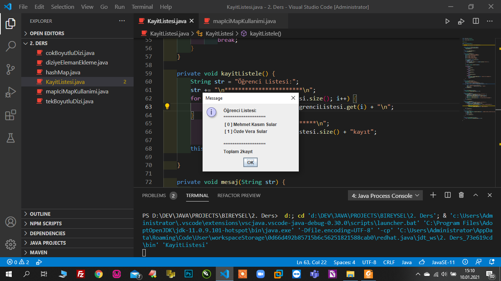
Task: Expand the JAVA PROJECTS section
Action: 48,243
